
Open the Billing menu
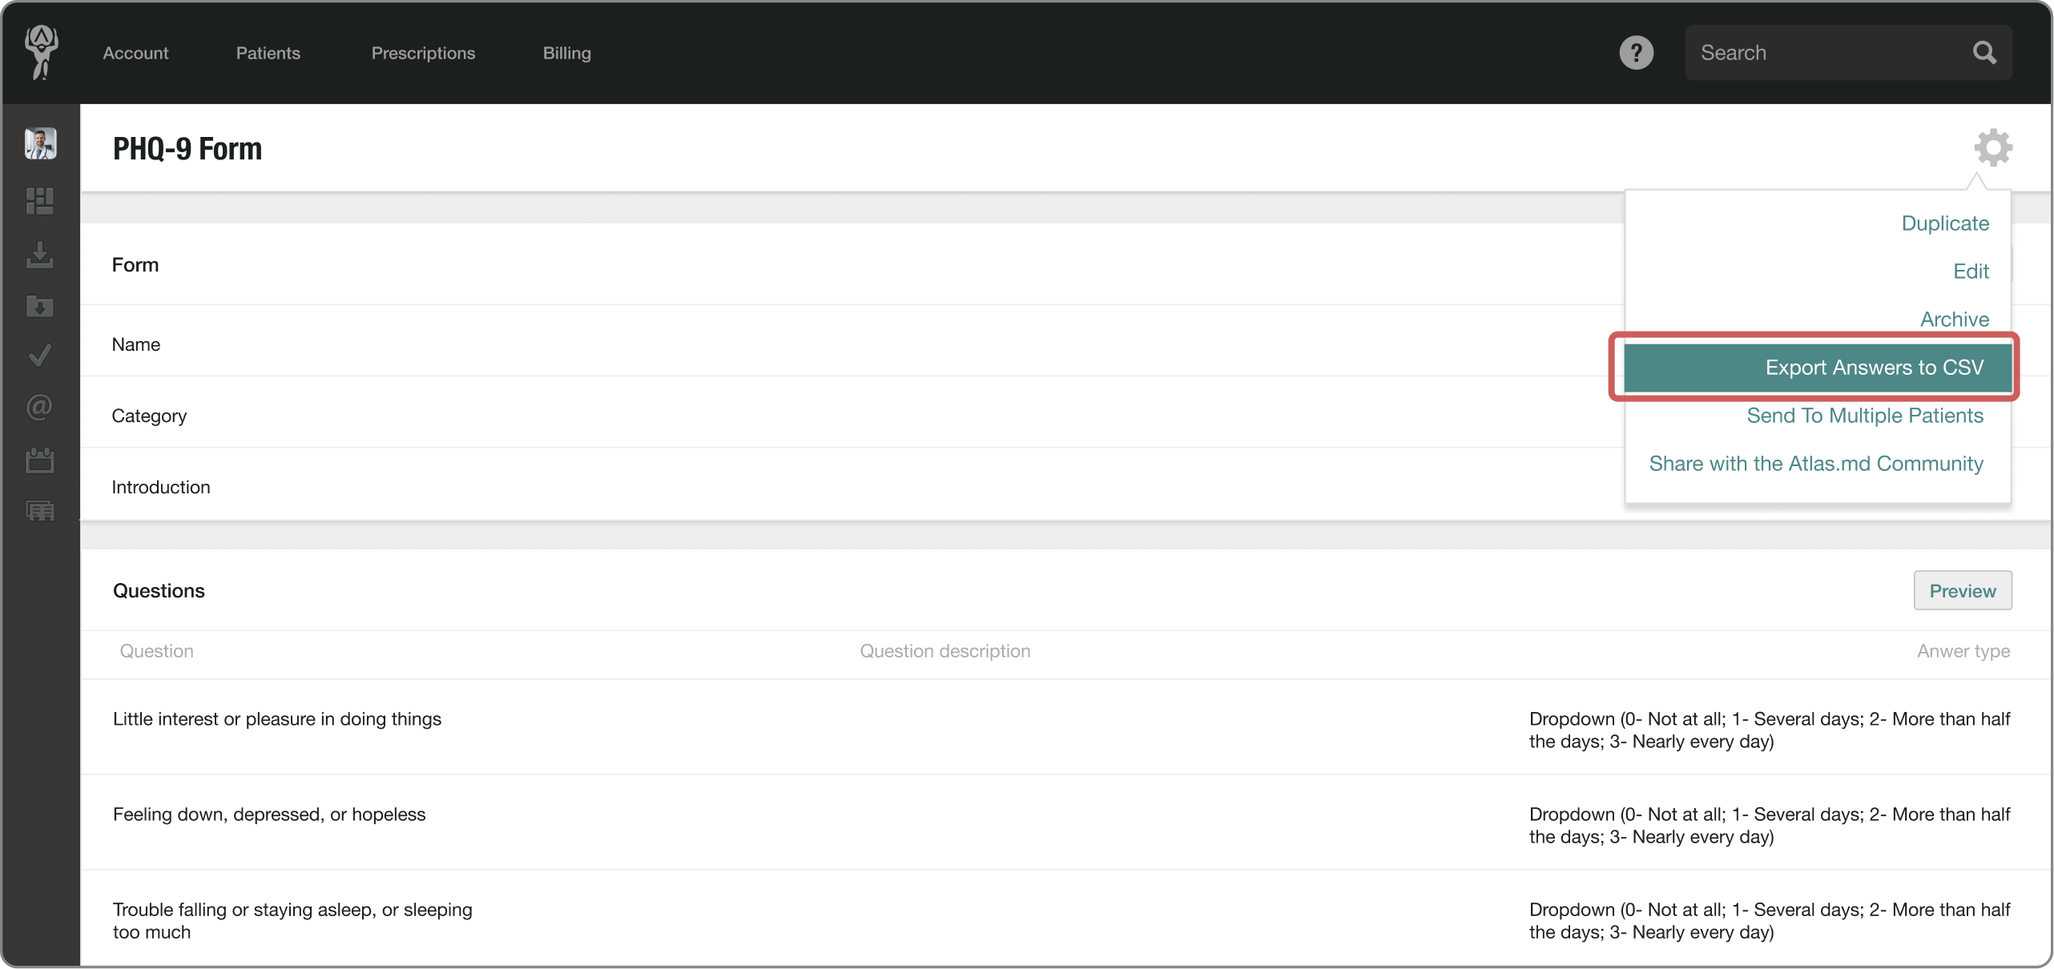click(x=566, y=53)
